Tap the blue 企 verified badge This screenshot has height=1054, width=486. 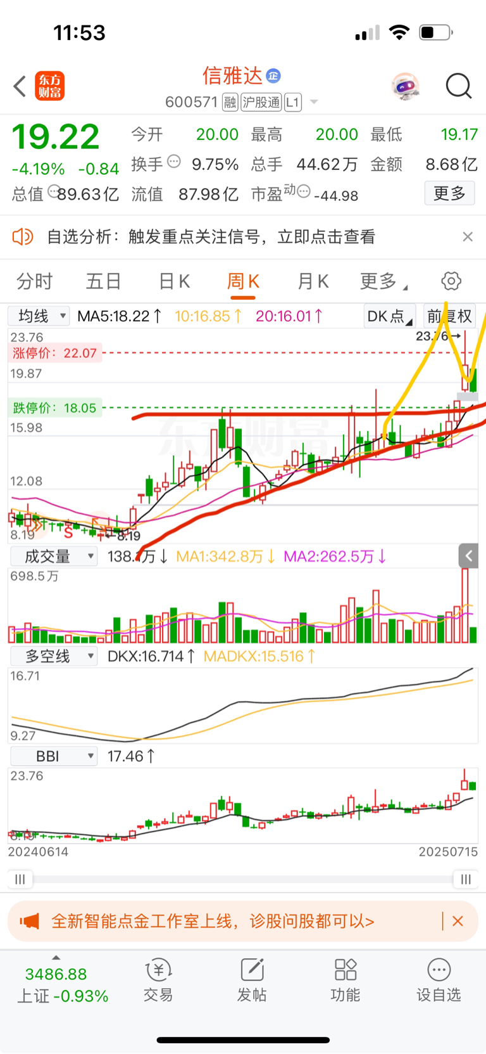pos(273,76)
